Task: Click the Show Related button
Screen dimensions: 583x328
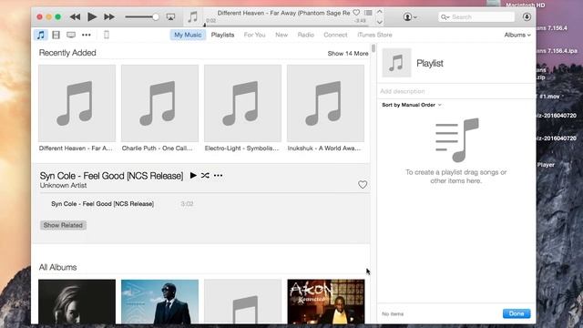Action: pyautogui.click(x=63, y=225)
